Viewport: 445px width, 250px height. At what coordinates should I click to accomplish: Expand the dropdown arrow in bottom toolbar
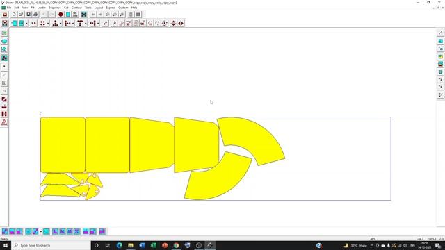tap(41, 231)
